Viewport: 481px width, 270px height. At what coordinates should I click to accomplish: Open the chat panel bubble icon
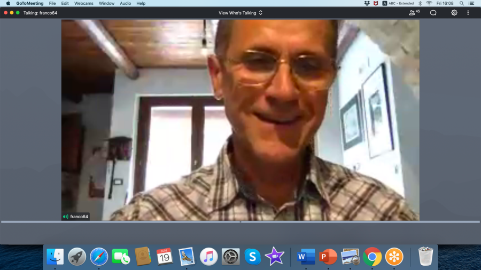[433, 13]
